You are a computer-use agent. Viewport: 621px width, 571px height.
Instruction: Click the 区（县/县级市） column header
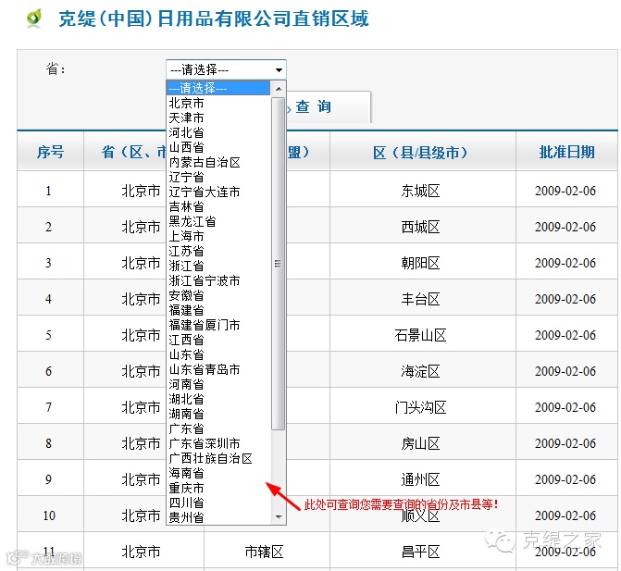click(423, 152)
